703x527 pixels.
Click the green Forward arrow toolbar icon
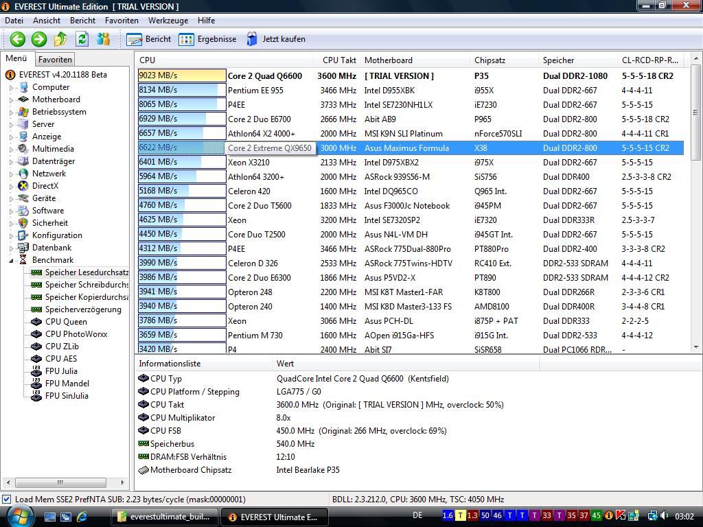39,39
